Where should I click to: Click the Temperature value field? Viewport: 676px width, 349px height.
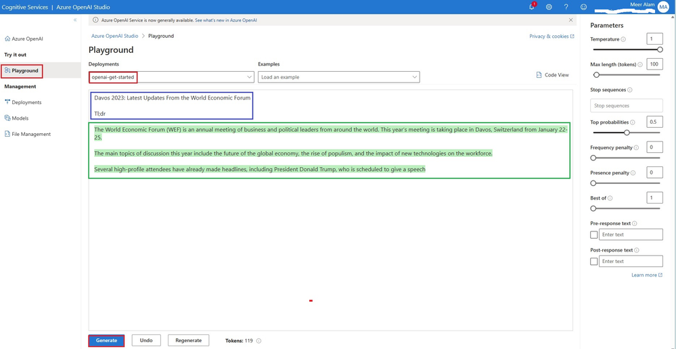[654, 39]
